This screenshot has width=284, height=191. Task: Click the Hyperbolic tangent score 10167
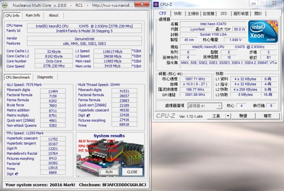(x=53, y=144)
